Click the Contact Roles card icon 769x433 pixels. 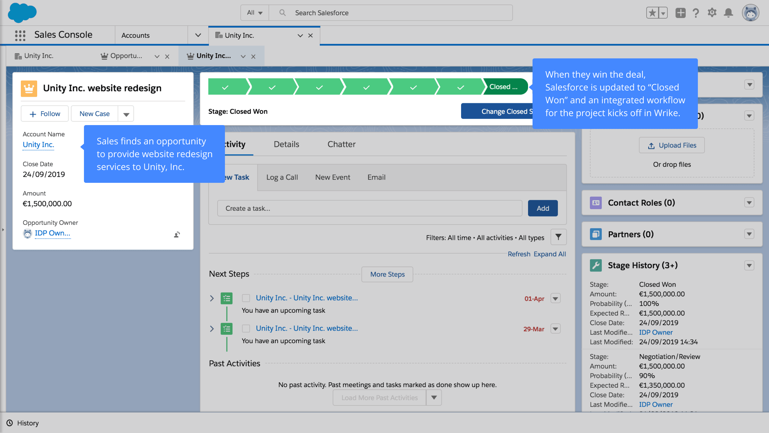596,203
